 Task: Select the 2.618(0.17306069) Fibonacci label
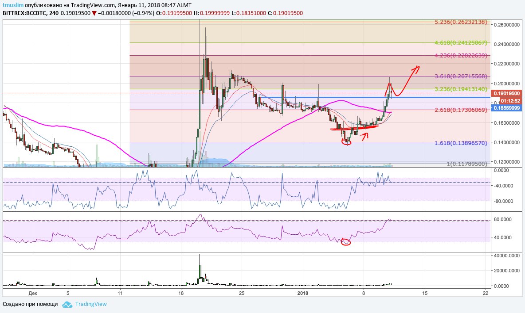pos(461,110)
